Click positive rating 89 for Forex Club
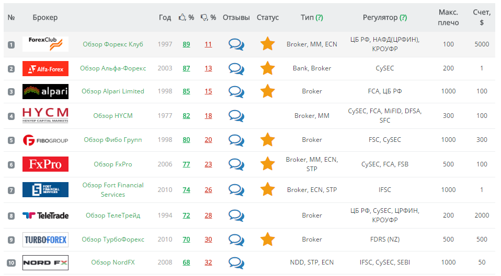 (186, 44)
